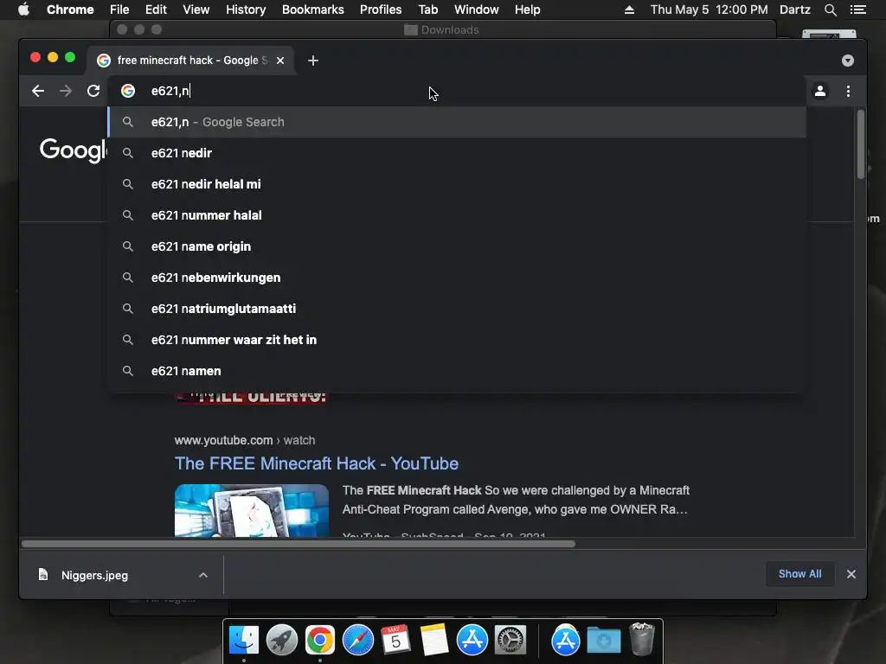The image size is (886, 664).
Task: Open the Minecraft hack video thumbnail
Action: [x=252, y=510]
